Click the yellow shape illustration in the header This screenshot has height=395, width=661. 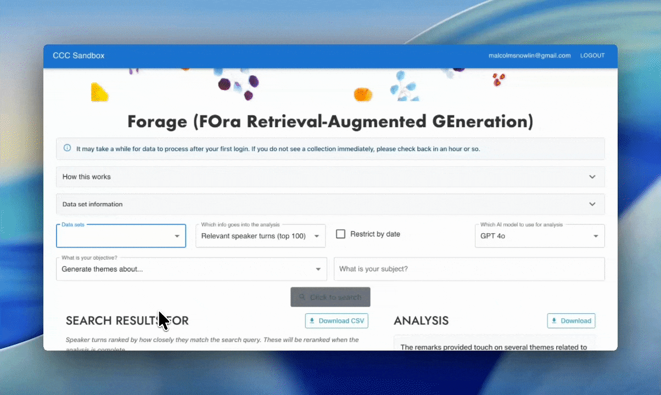tap(99, 92)
